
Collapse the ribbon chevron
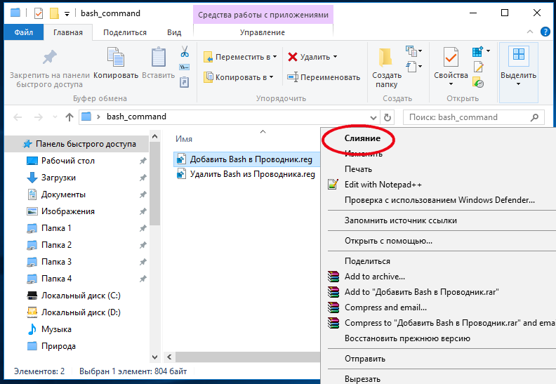[x=530, y=32]
